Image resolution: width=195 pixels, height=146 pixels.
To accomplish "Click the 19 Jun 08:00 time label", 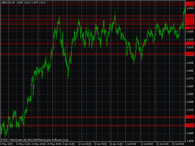I will [x=100, y=144].
